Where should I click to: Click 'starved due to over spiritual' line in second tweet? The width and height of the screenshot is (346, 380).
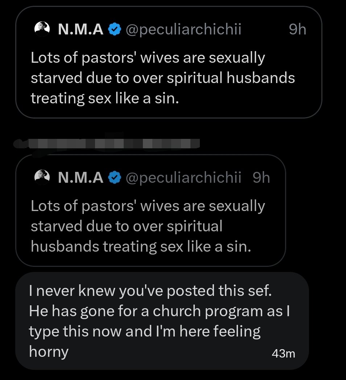click(126, 226)
